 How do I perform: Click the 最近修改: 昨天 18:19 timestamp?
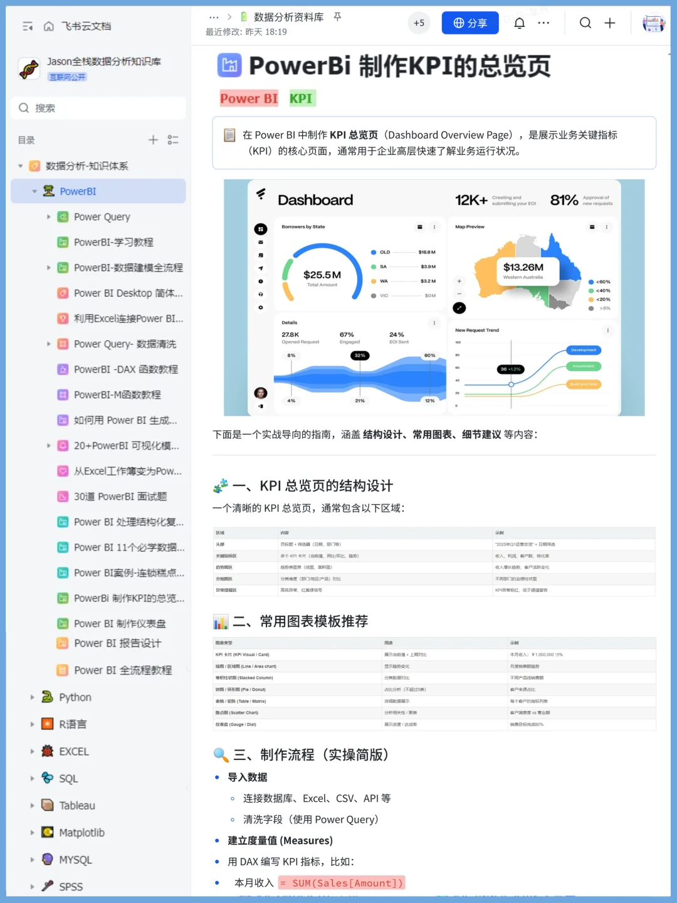coord(246,32)
